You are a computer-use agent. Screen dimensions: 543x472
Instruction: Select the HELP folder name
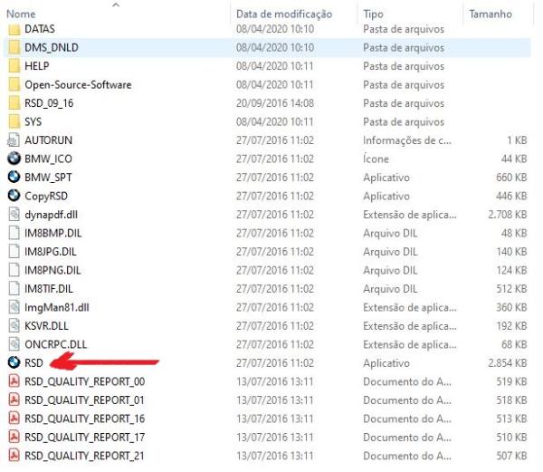click(37, 66)
